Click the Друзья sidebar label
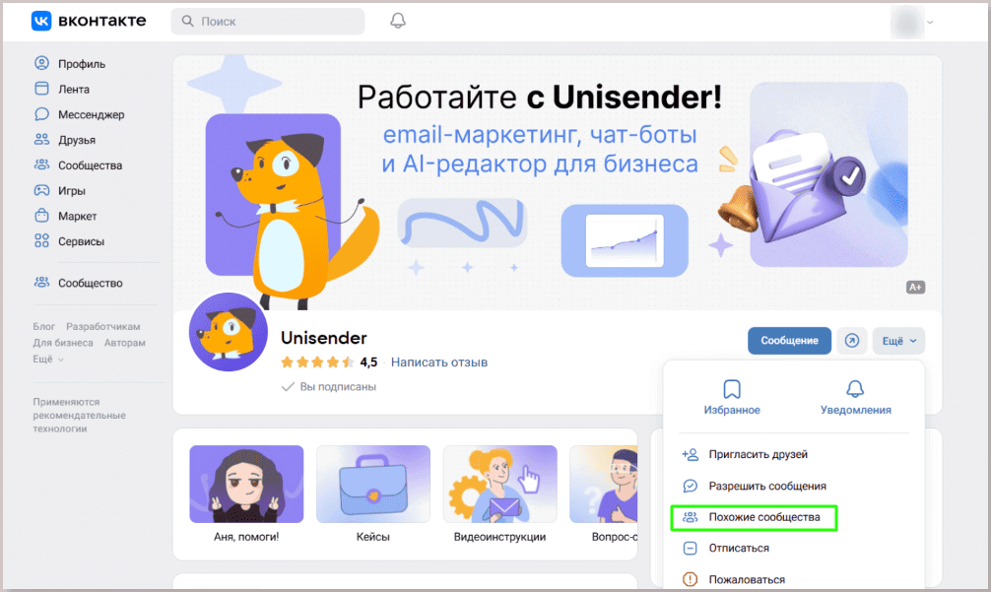This screenshot has width=991, height=592. pos(77,140)
